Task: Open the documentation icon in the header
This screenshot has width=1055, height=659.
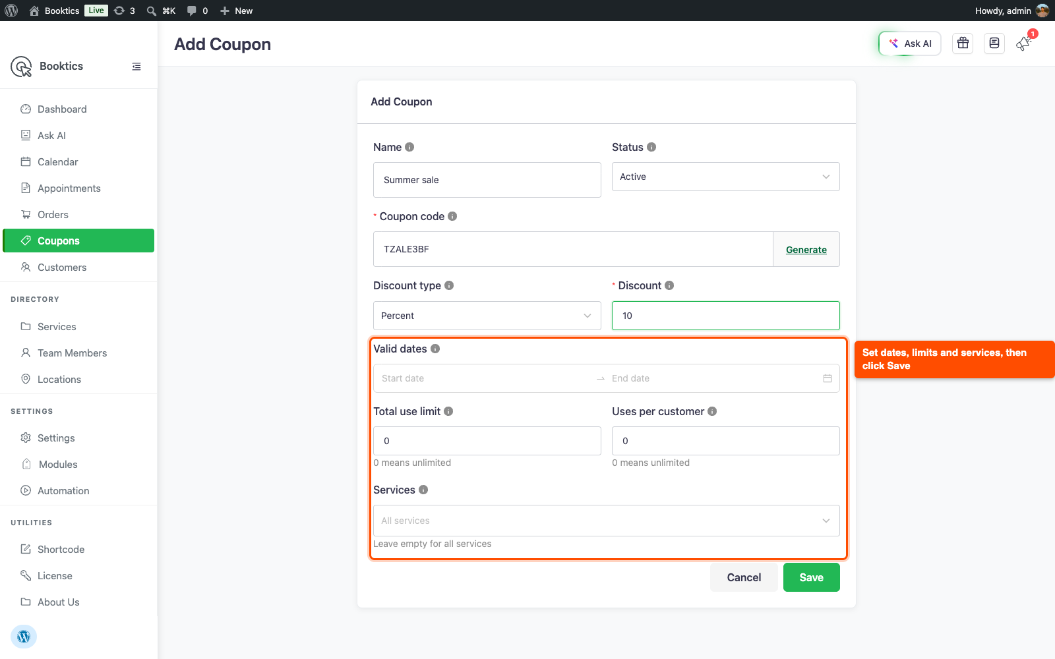Action: click(x=994, y=43)
